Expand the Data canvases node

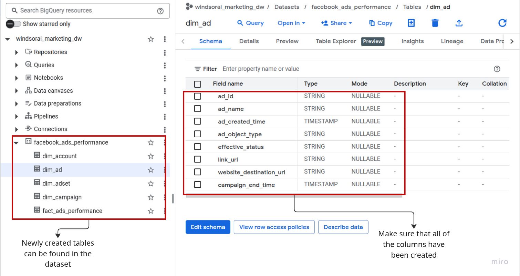point(17,91)
